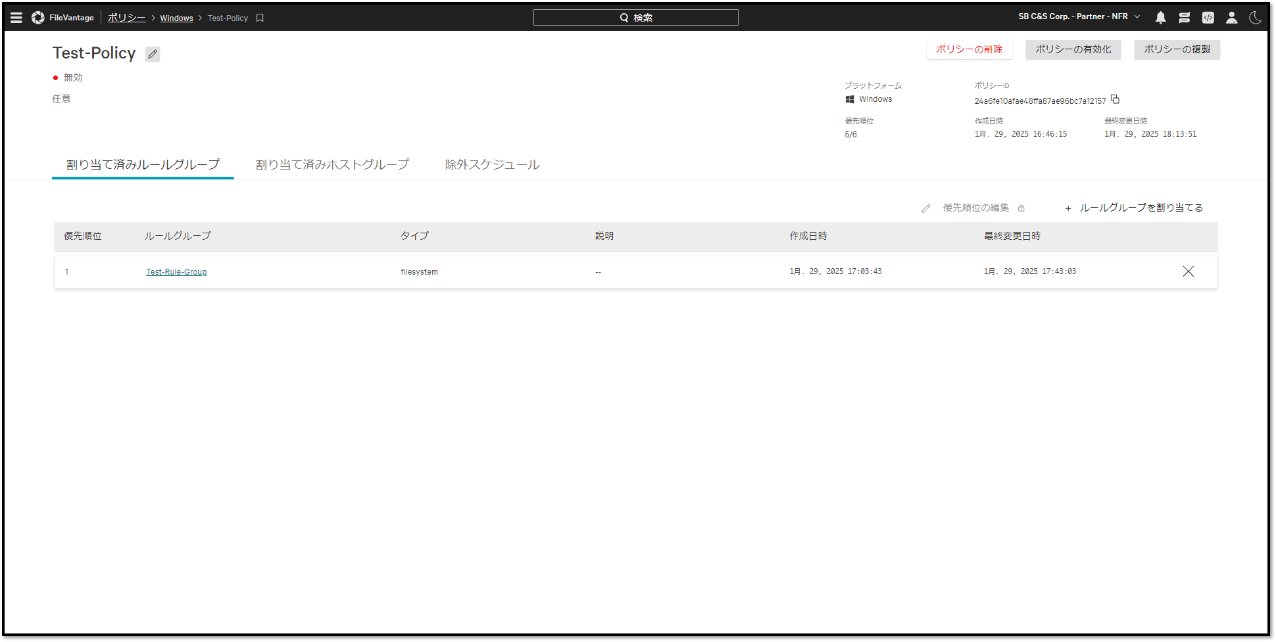Click the table's 最終変更日時 column header
1276x642 pixels.
point(1012,236)
